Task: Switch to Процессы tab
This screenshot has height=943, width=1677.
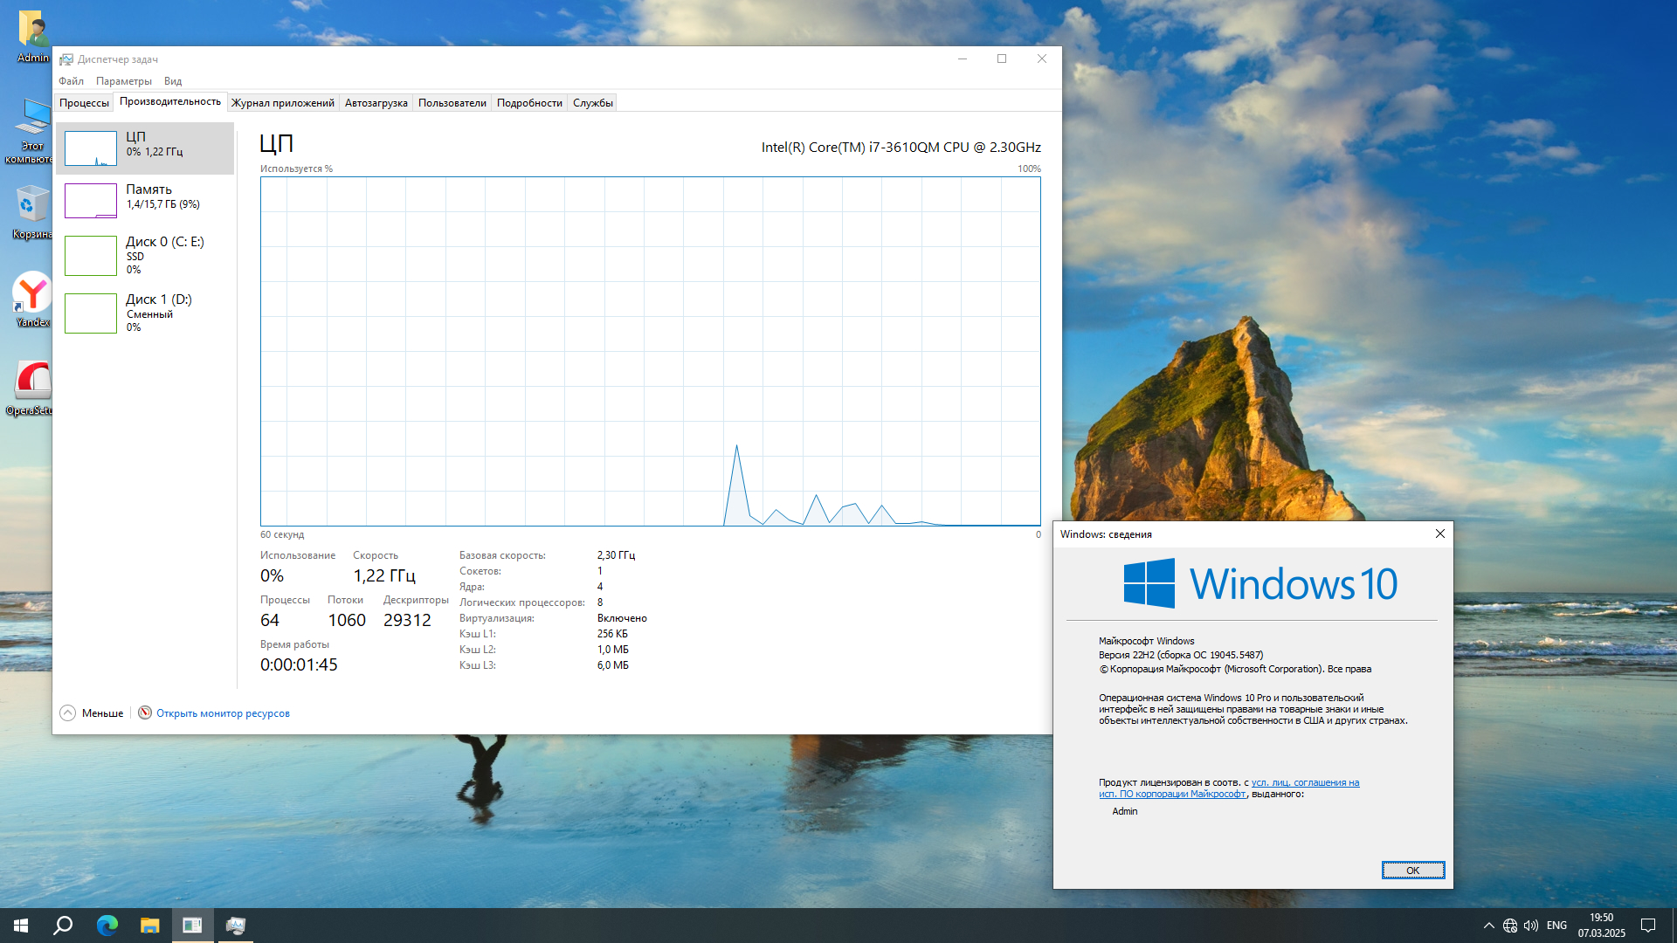Action: pos(84,103)
